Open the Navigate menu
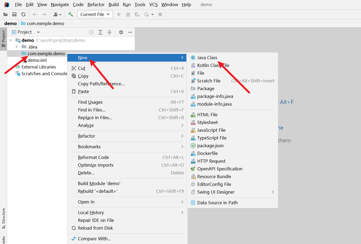The height and width of the screenshot is (244, 361). pos(60,5)
